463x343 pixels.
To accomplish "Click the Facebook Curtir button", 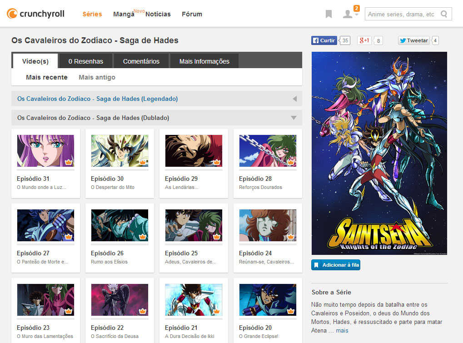I will (x=324, y=40).
